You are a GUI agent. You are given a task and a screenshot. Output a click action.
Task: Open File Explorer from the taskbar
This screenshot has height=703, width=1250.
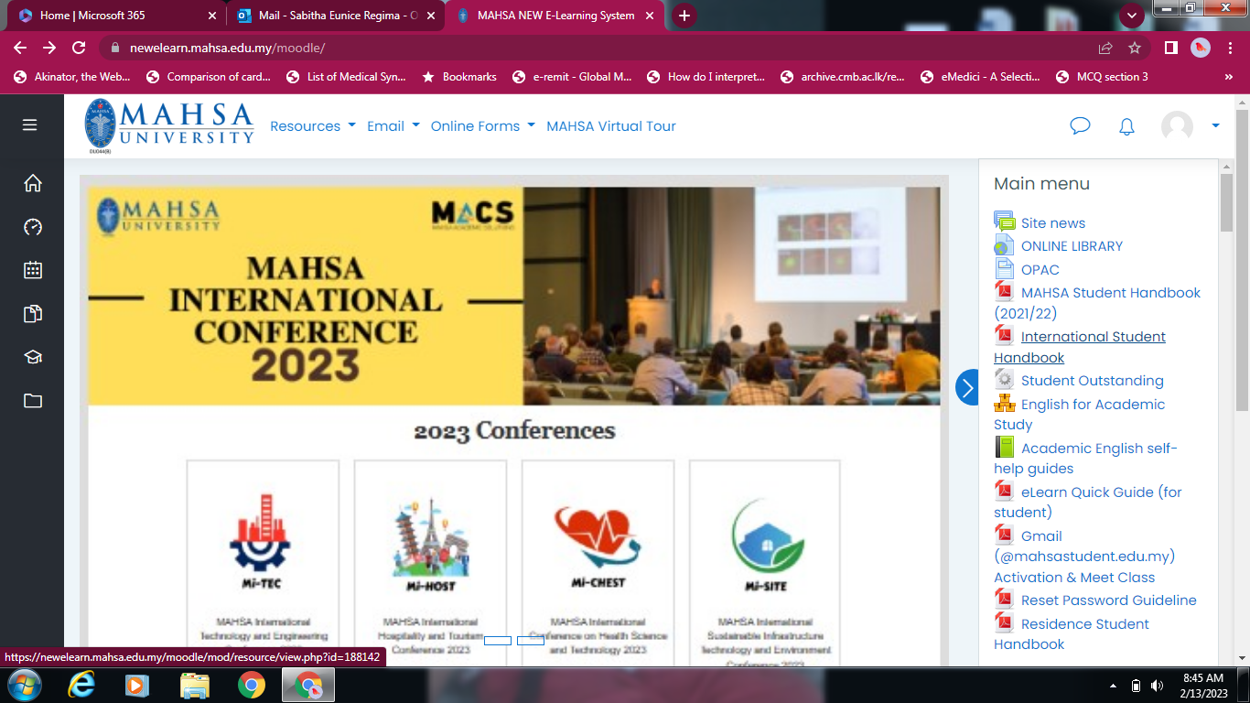point(195,685)
